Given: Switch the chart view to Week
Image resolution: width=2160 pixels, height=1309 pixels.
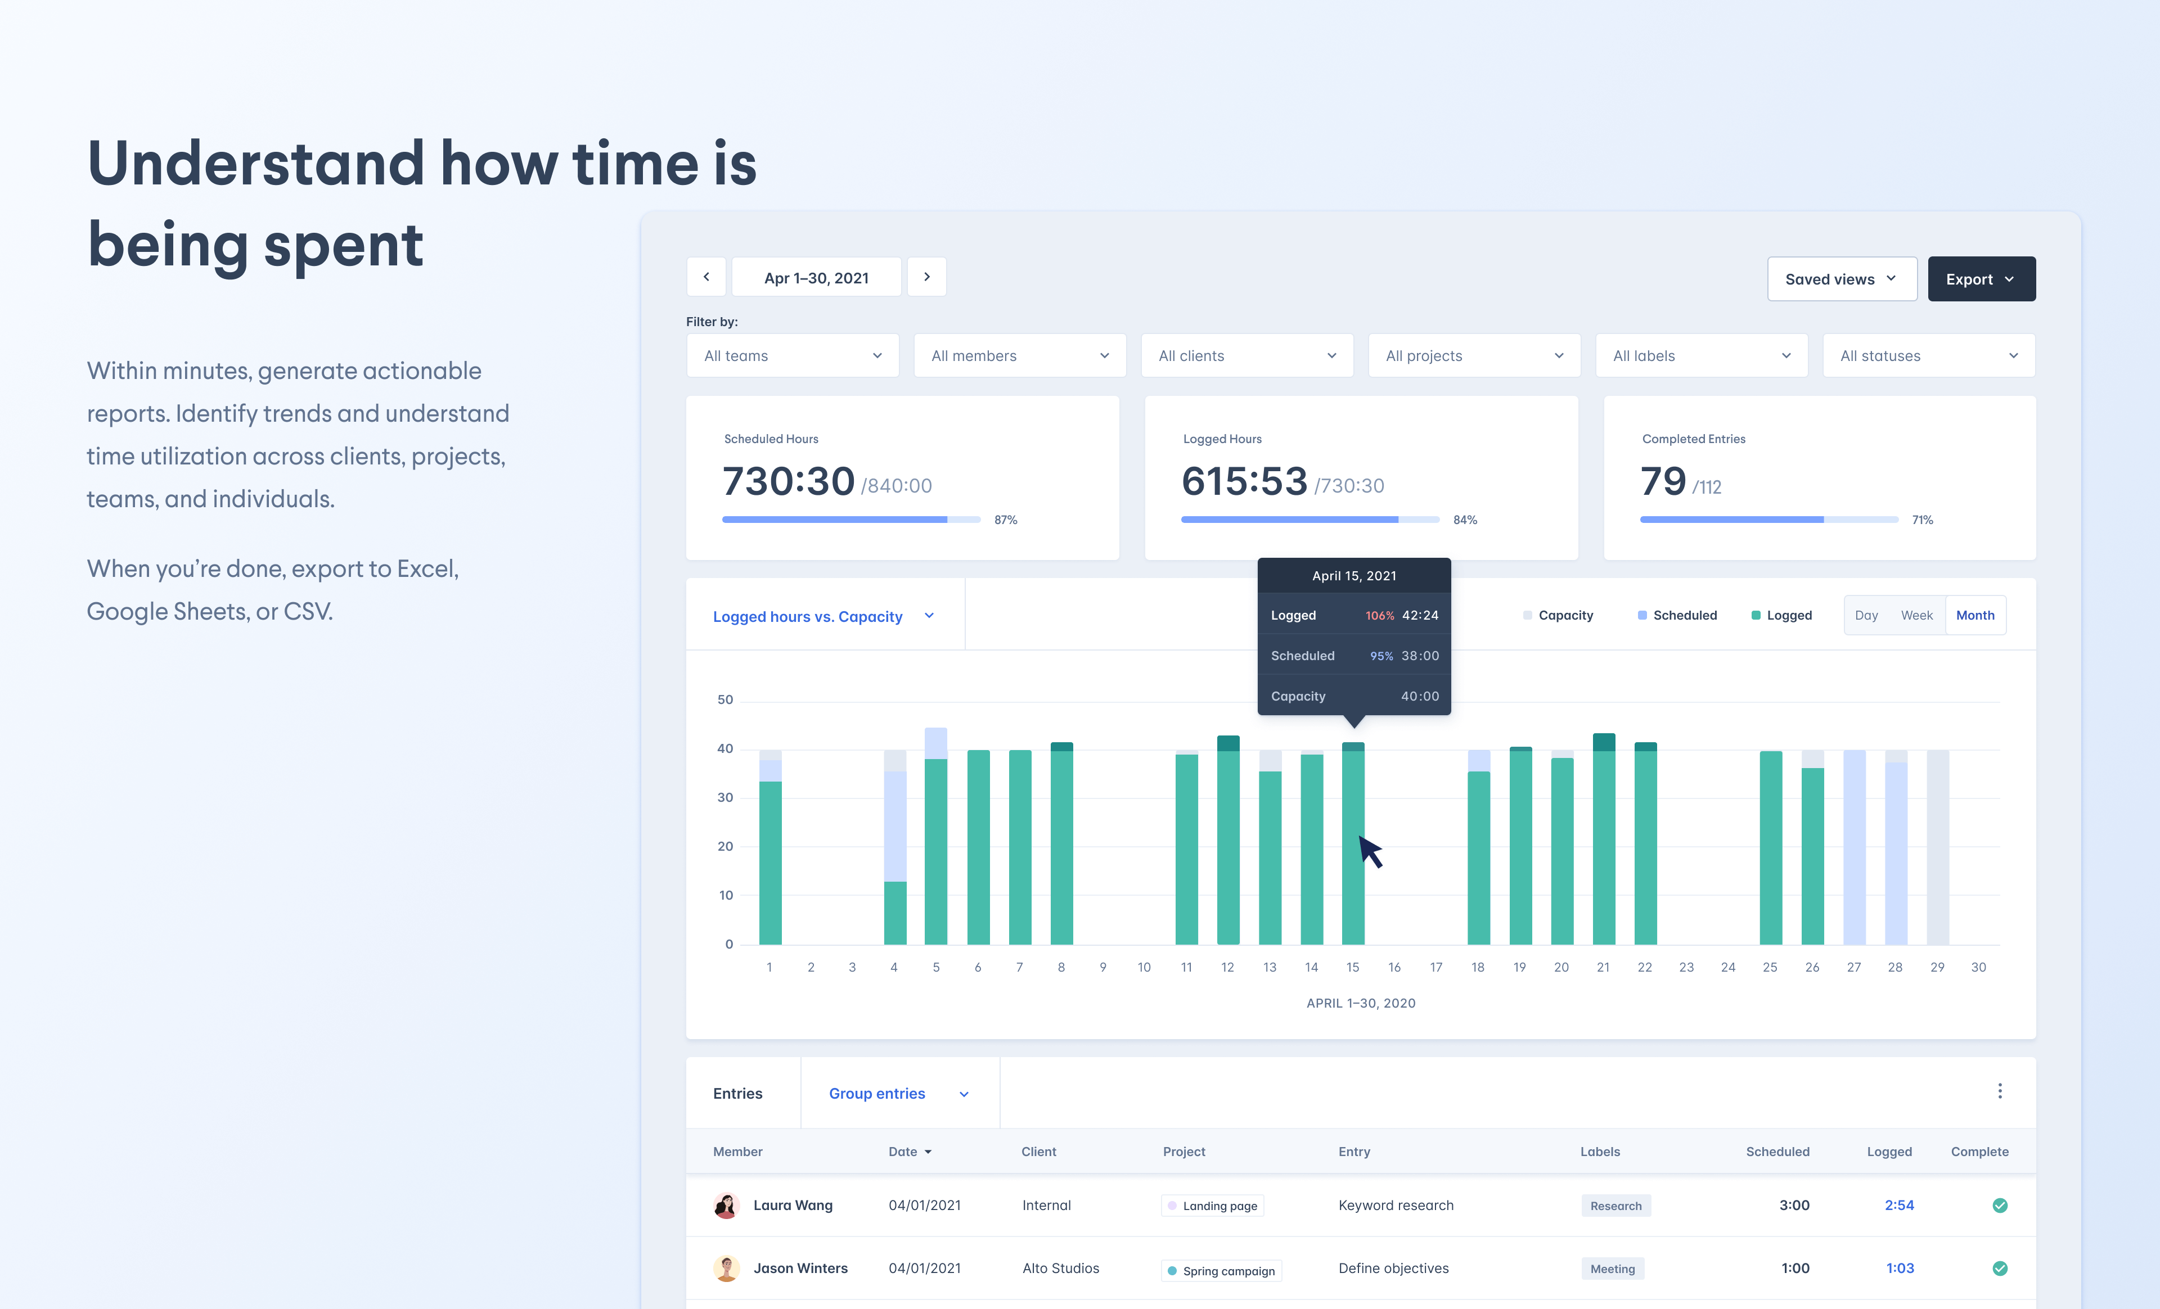Looking at the screenshot, I should click(1917, 615).
